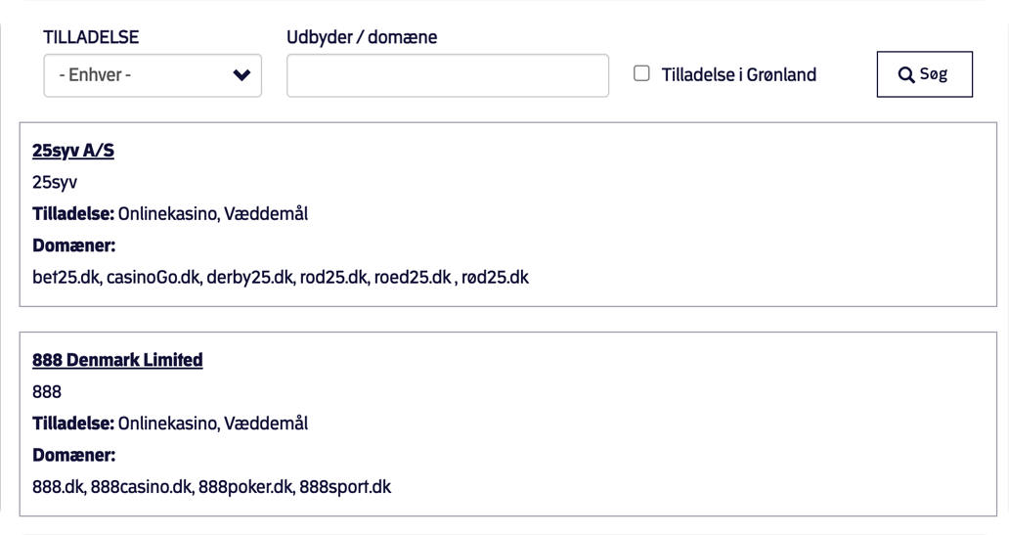This screenshot has height=535, width=1009.
Task: Click the magnifying glass icon beside Søg
Action: click(x=905, y=75)
